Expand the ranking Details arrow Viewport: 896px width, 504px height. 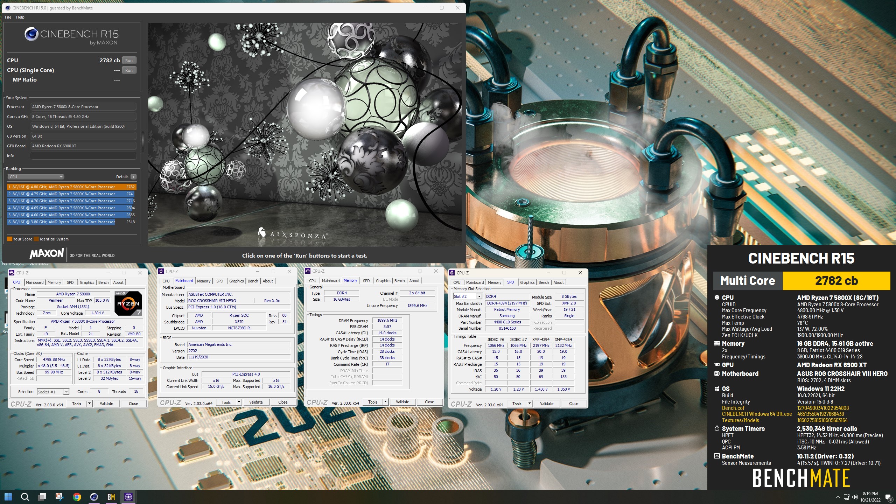pos(134,177)
